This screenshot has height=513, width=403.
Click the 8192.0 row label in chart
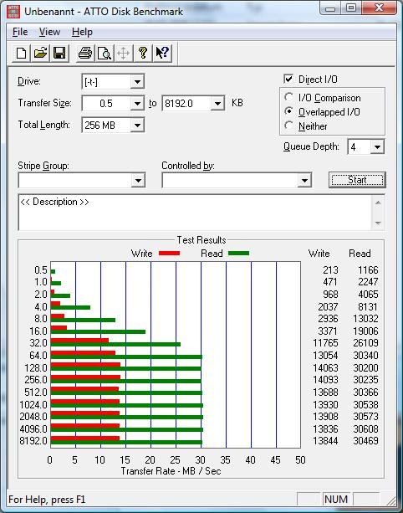point(33,441)
